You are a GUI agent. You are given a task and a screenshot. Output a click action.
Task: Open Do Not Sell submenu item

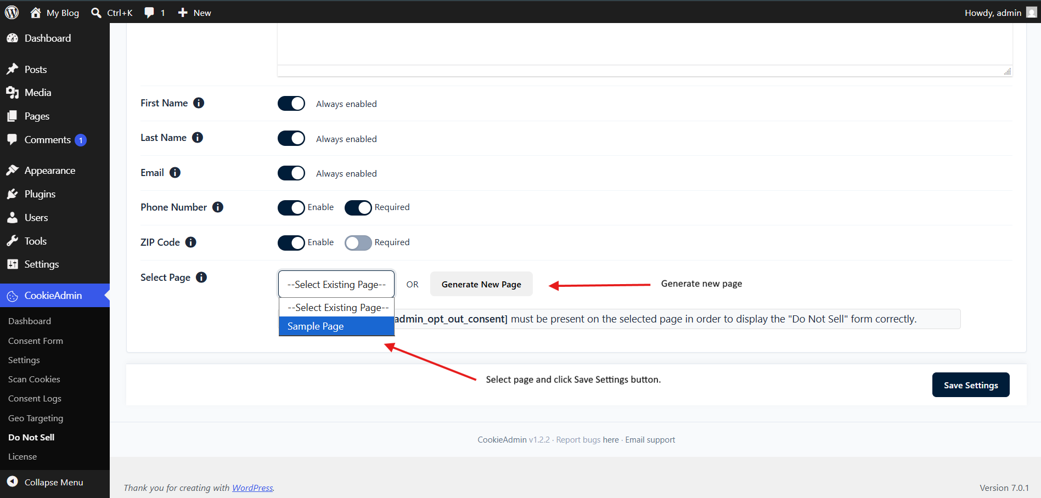coord(31,437)
